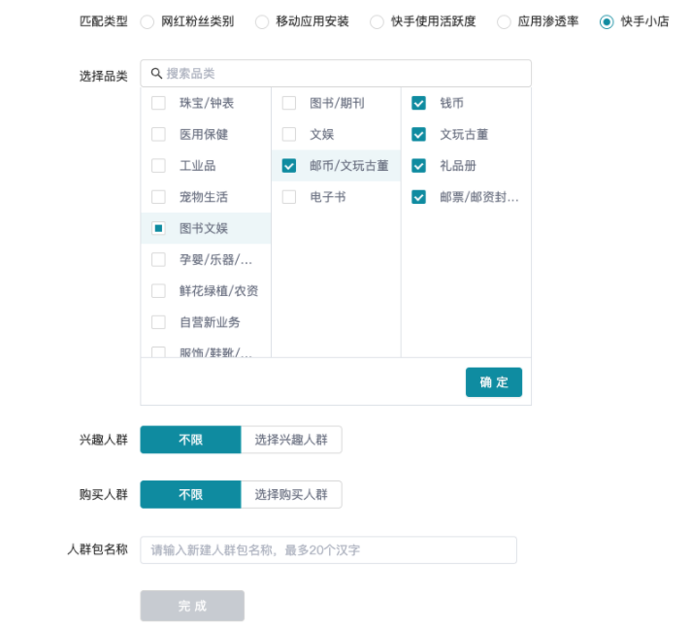Enable the 宠物生活 checkbox
The image size is (690, 628).
(x=158, y=197)
